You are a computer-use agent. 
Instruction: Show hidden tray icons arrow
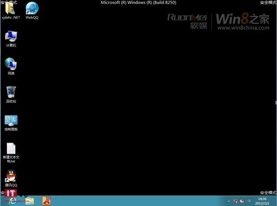point(229,201)
